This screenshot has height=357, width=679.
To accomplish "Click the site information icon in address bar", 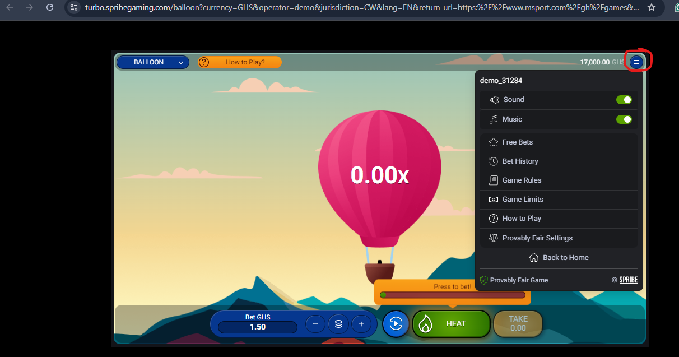I will pyautogui.click(x=74, y=7).
